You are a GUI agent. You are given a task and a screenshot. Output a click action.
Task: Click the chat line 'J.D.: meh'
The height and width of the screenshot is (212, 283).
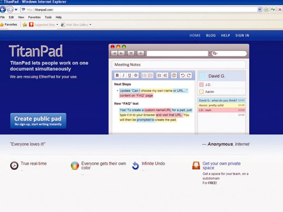pyautogui.click(x=222, y=110)
